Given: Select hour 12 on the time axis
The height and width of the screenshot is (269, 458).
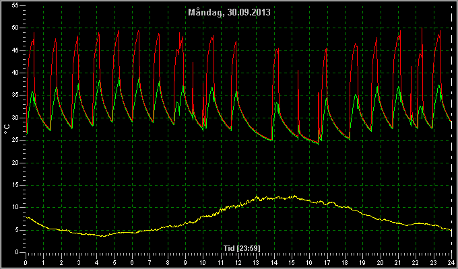Looking at the screenshot, I should 238,262.
